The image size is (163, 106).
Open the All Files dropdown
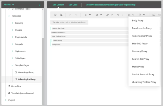coord(9,5)
